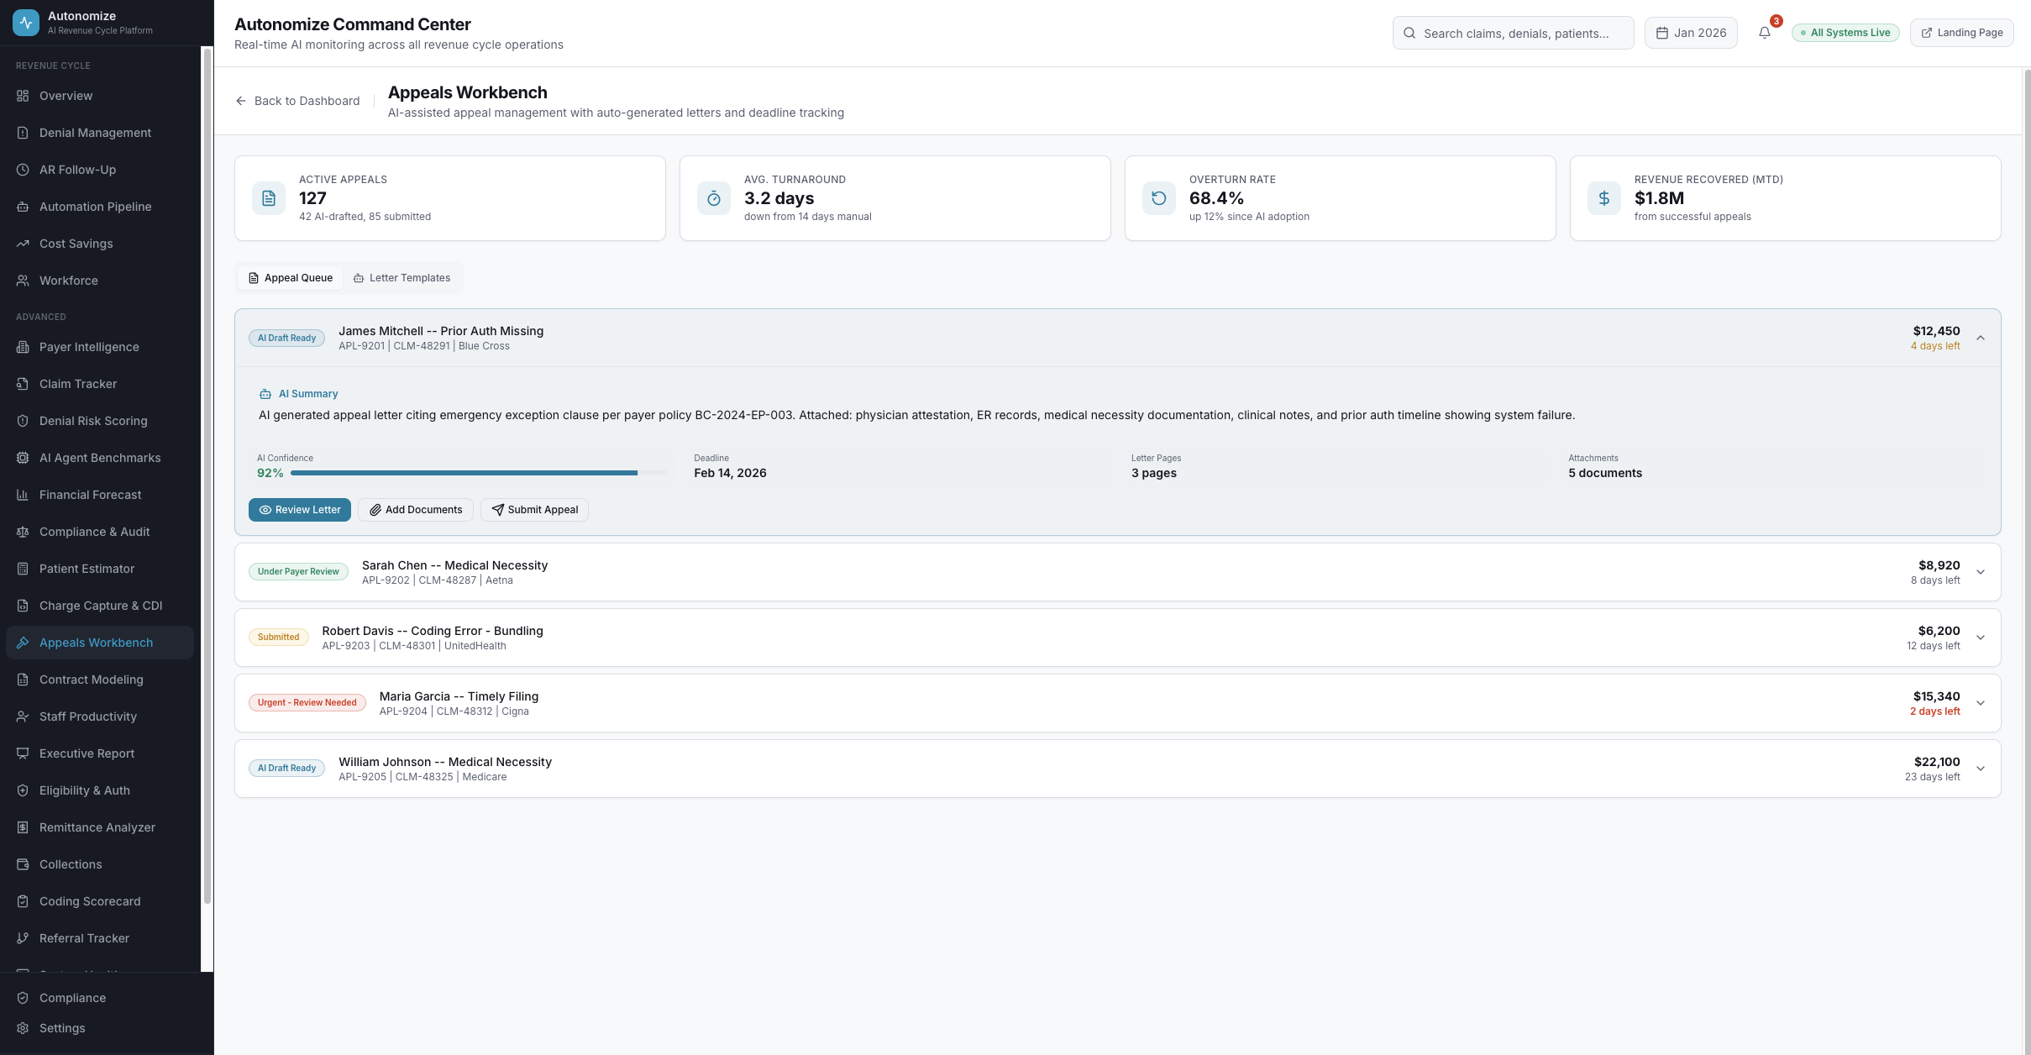Collapse the James Mitchell appeal card

point(1981,338)
